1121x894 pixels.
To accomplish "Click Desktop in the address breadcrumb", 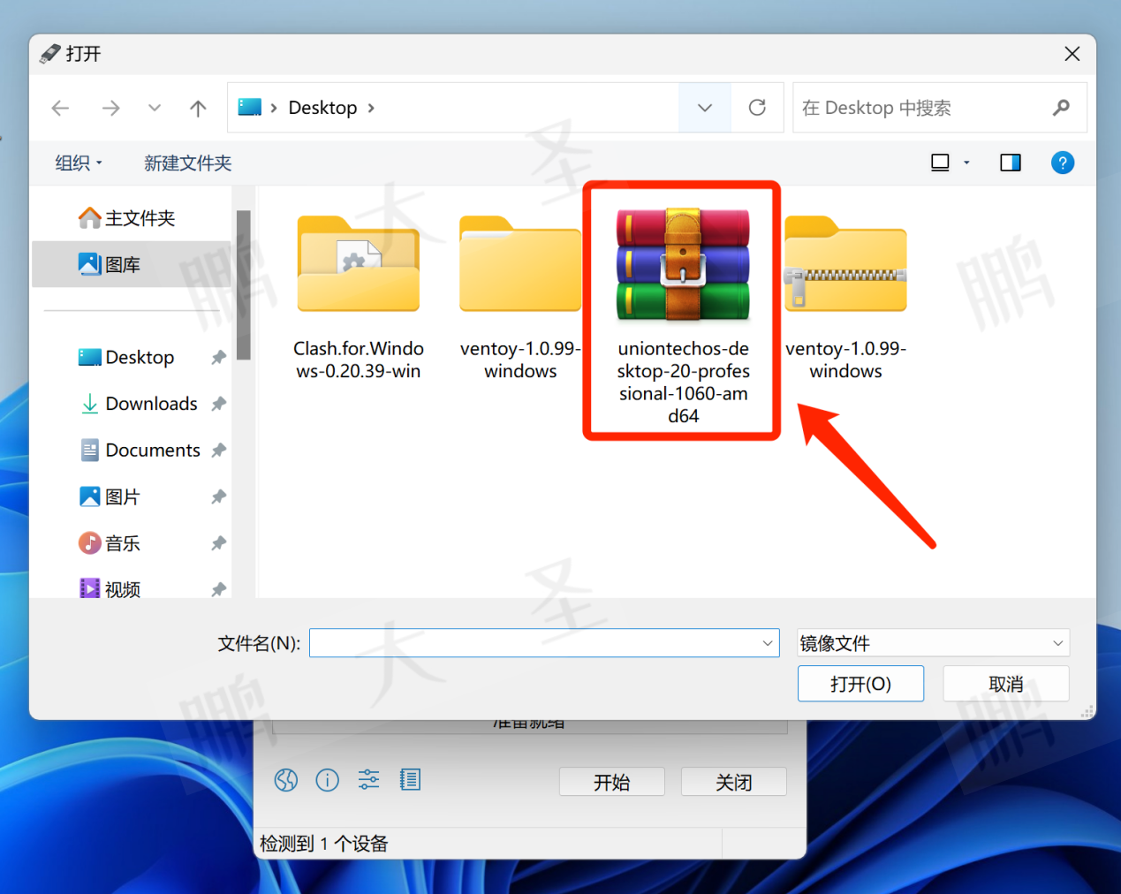I will pyautogui.click(x=322, y=108).
